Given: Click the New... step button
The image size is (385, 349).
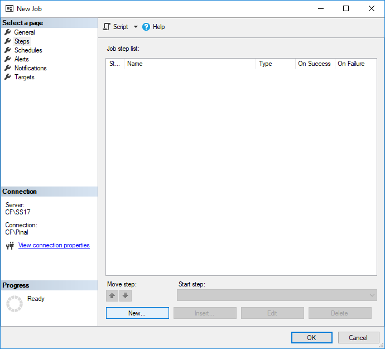Looking at the screenshot, I should [x=137, y=313].
